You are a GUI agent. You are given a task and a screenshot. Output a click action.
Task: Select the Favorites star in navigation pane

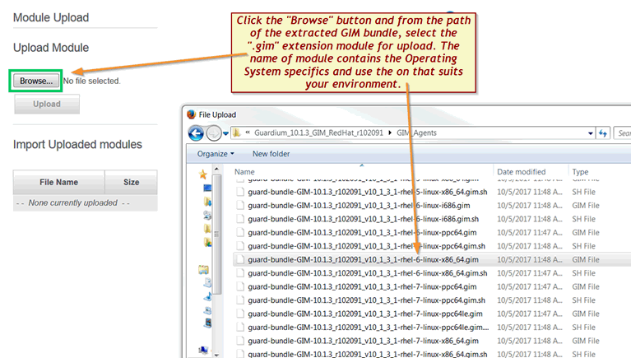(203, 174)
